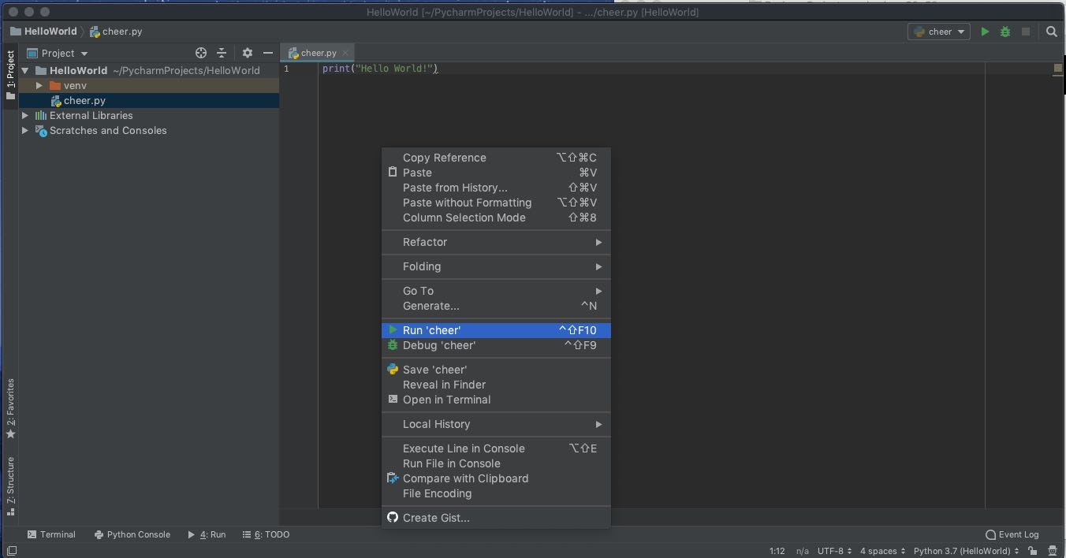1066x558 pixels.
Task: Open the Python Console tool window
Action: (132, 534)
